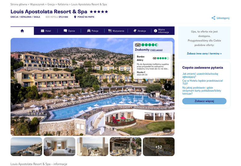The width and height of the screenshot is (241, 166).
Task: Click the Udostępnij share icon
Action: click(213, 18)
